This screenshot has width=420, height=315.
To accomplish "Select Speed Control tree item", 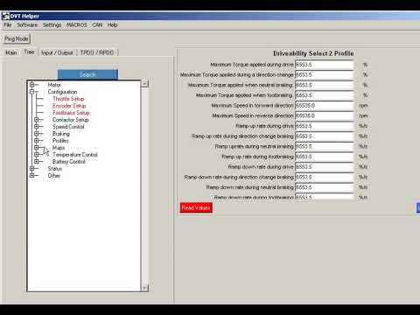I will click(x=68, y=127).
